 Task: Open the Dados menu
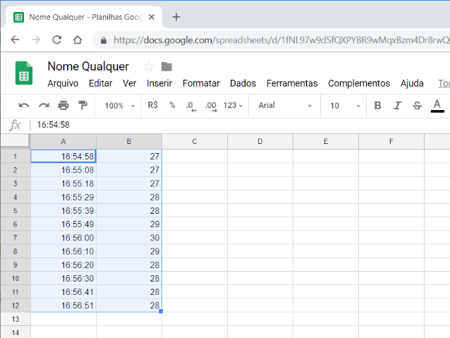coord(243,83)
